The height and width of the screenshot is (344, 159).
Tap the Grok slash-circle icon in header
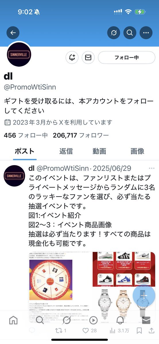tap(114, 33)
